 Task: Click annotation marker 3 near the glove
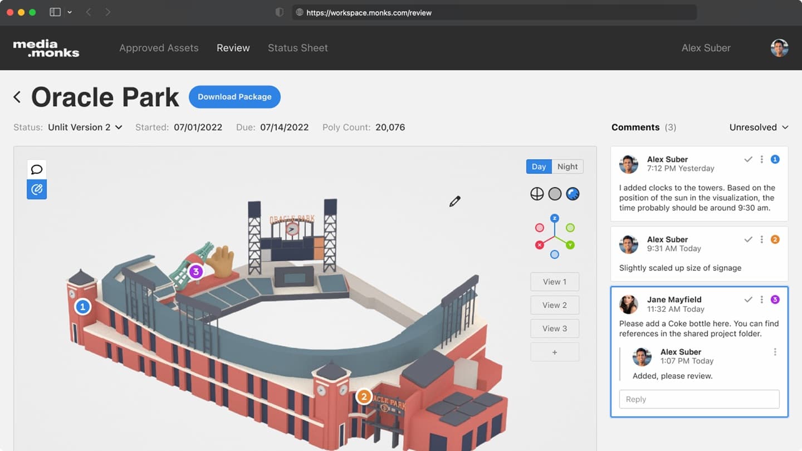coord(195,272)
